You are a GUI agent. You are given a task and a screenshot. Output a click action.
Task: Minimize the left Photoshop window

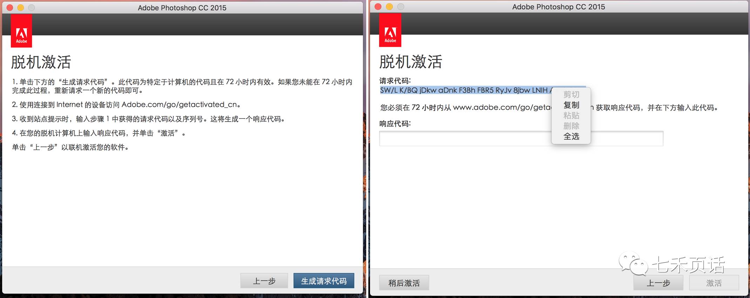pyautogui.click(x=21, y=7)
